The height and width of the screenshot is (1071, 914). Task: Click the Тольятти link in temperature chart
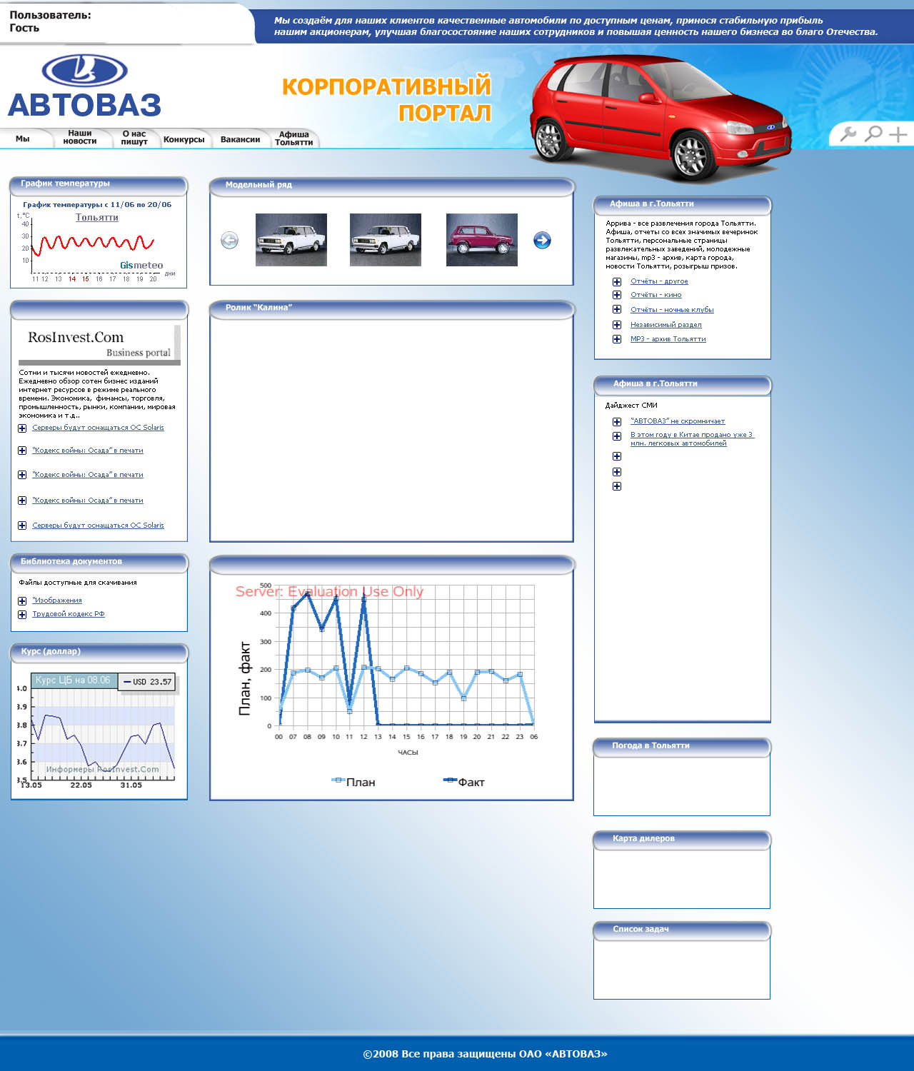[x=97, y=218]
